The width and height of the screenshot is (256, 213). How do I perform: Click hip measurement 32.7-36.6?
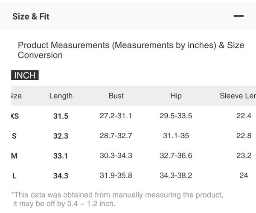(x=176, y=156)
